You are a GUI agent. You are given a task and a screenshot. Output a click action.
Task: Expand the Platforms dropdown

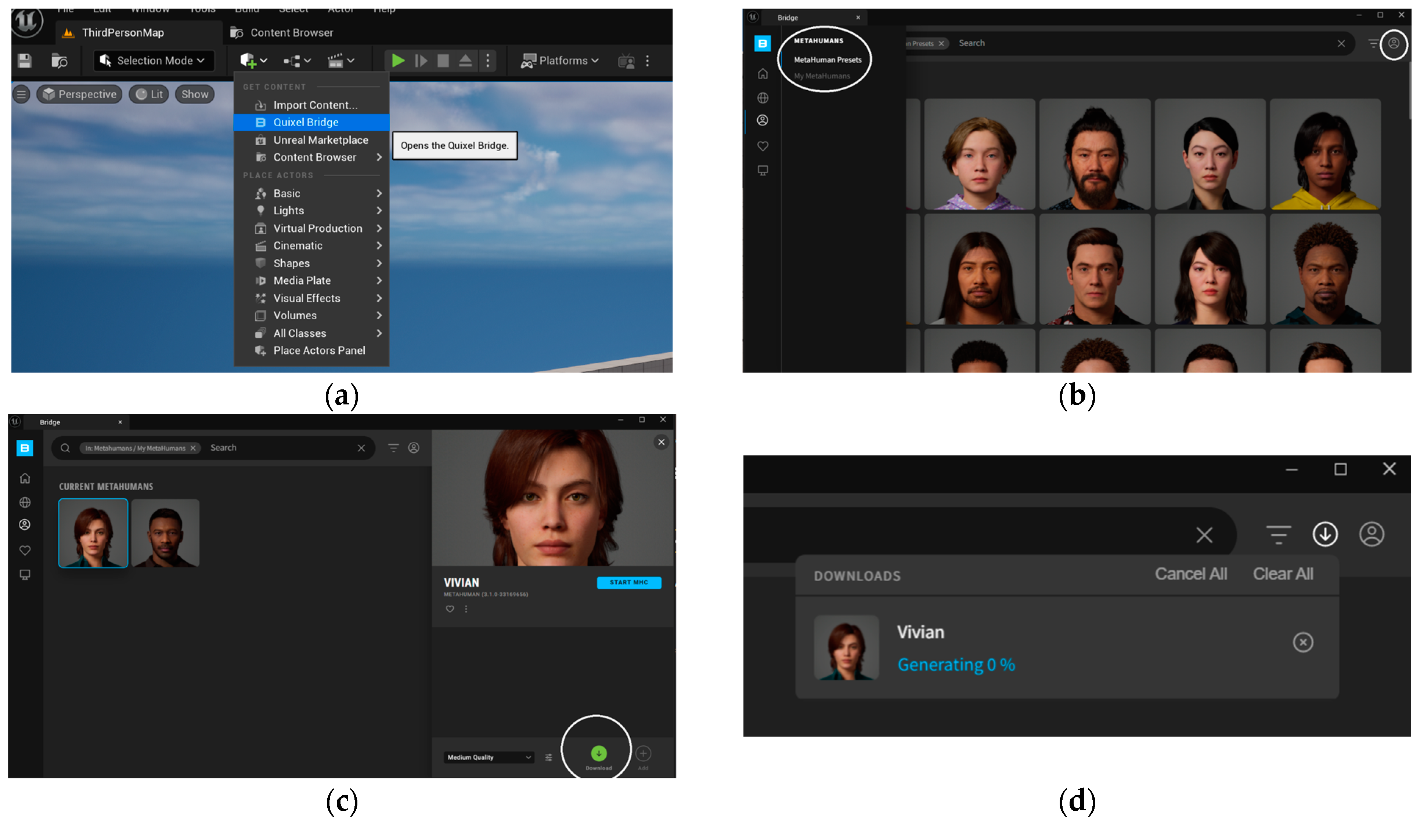(x=560, y=61)
